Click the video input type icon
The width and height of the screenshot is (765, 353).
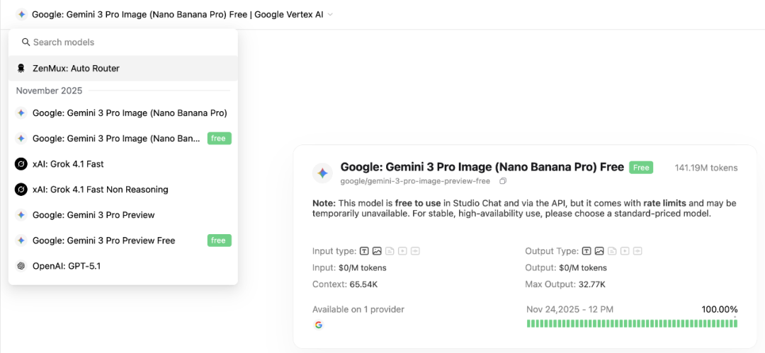pos(402,251)
